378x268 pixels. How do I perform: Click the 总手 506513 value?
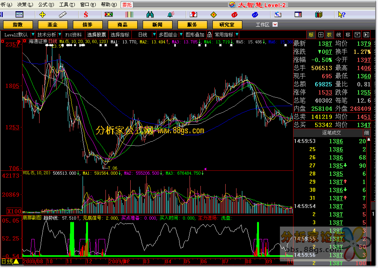click(x=321, y=68)
